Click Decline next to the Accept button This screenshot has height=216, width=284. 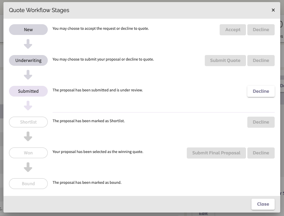pyautogui.click(x=261, y=29)
